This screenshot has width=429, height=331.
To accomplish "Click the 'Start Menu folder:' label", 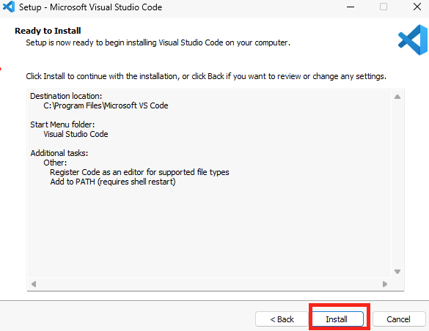I will pyautogui.click(x=62, y=124).
